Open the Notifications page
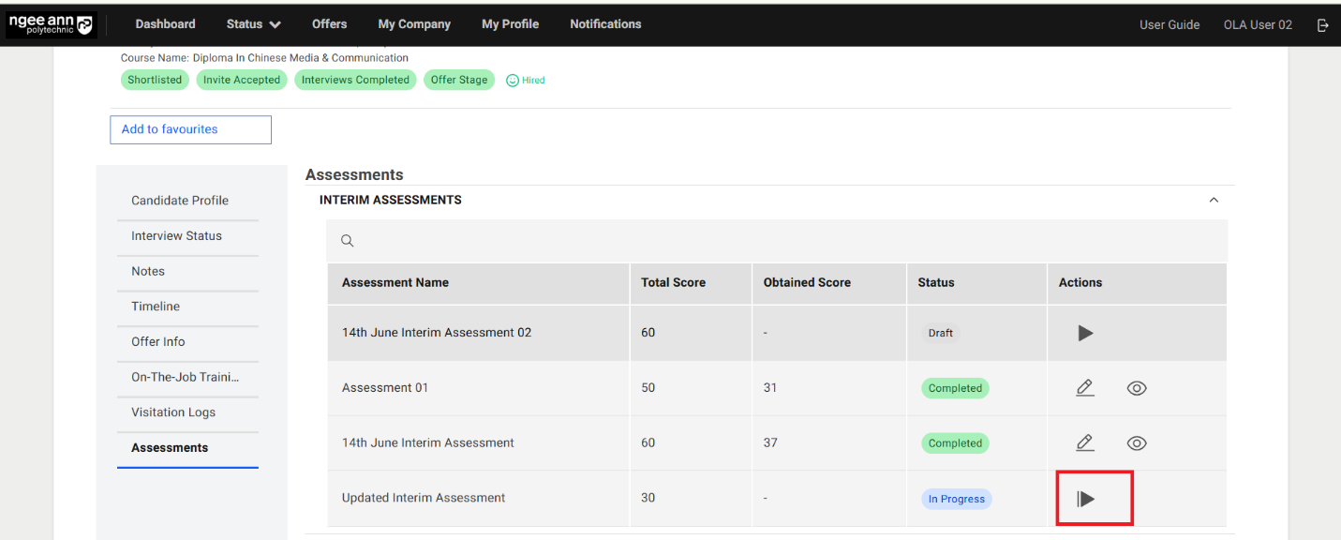Viewport: 1341px width, 540px height. 605,24
